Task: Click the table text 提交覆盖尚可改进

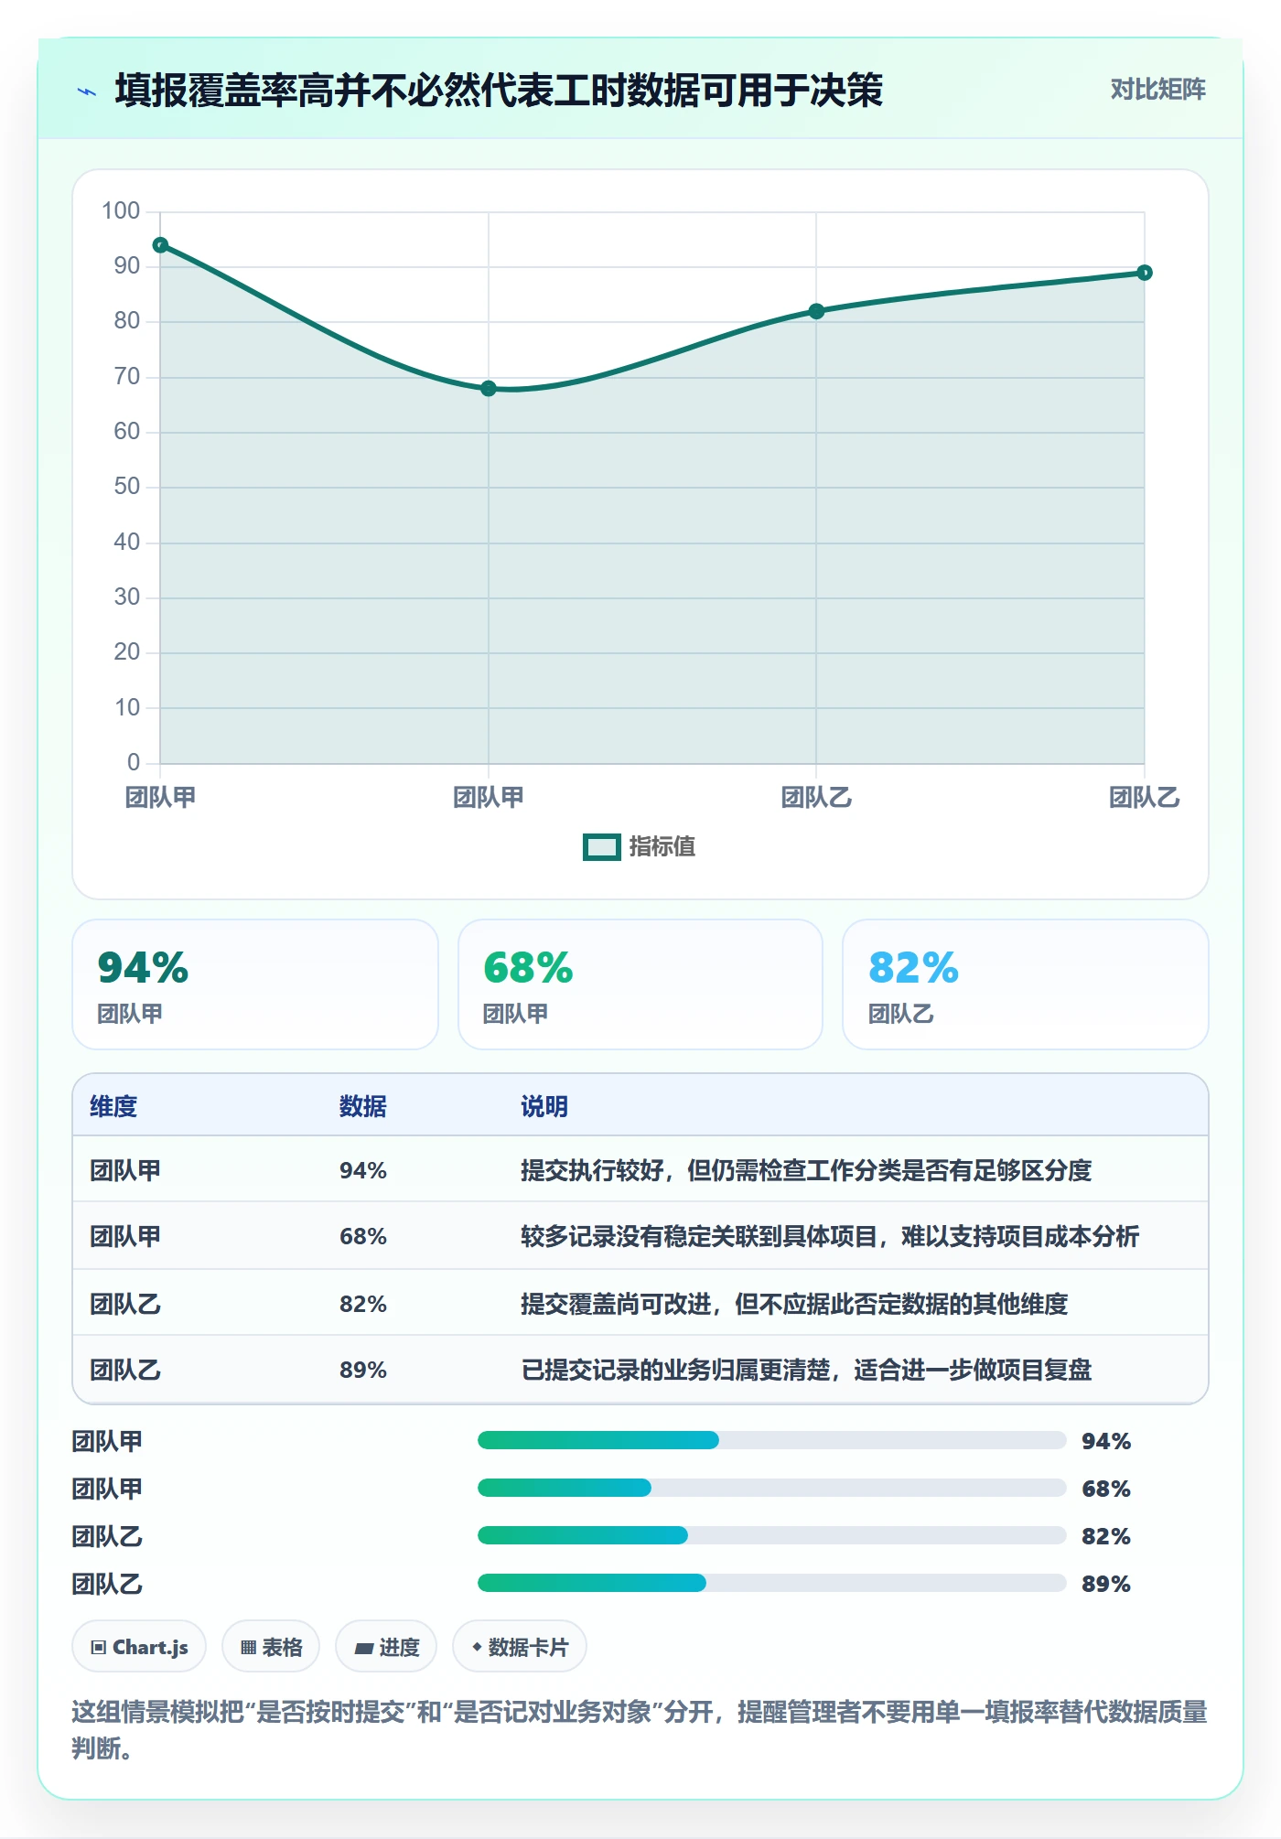Action: coord(616,1304)
